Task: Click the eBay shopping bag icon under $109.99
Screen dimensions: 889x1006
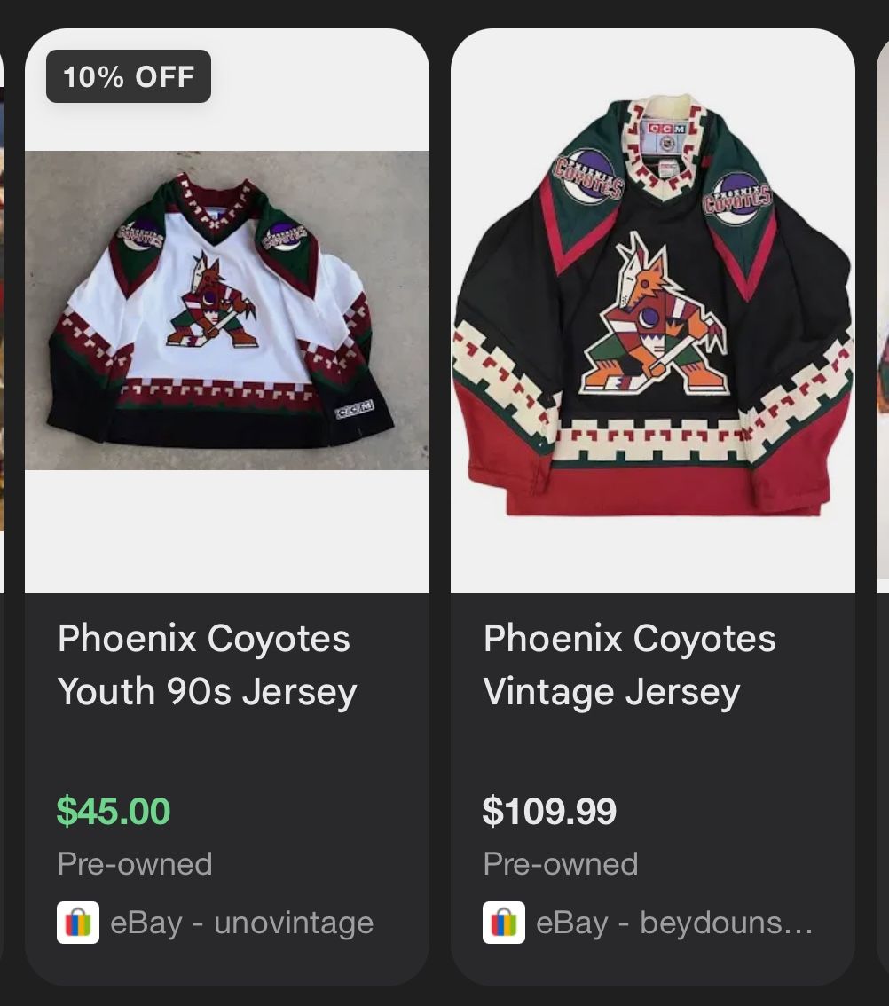Action: click(x=504, y=923)
